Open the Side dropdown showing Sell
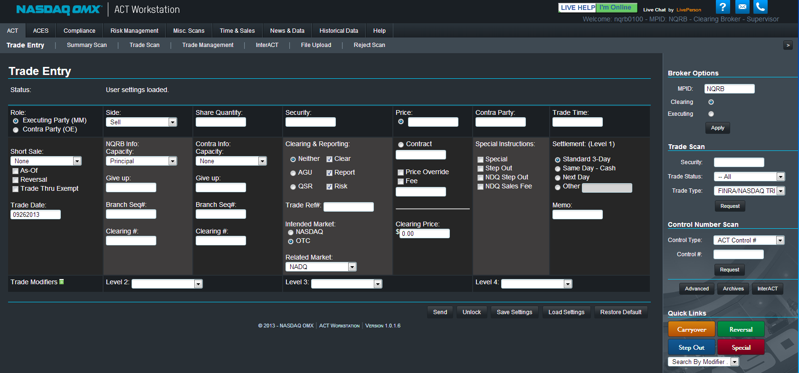Screen dimensions: 799x373 [x=142, y=122]
